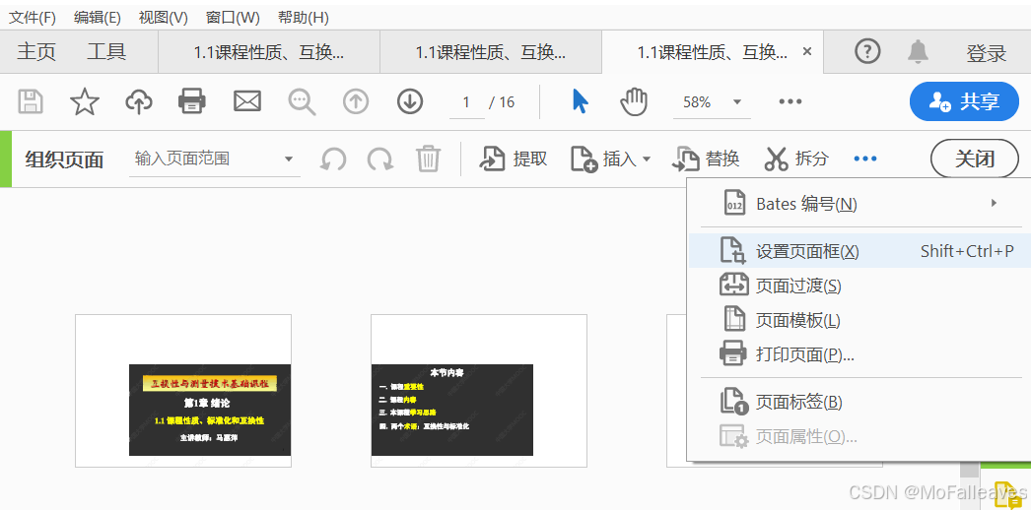Switch to the second 1.1课程性质 document tab
Image resolution: width=1031 pixels, height=510 pixels.
click(x=491, y=52)
